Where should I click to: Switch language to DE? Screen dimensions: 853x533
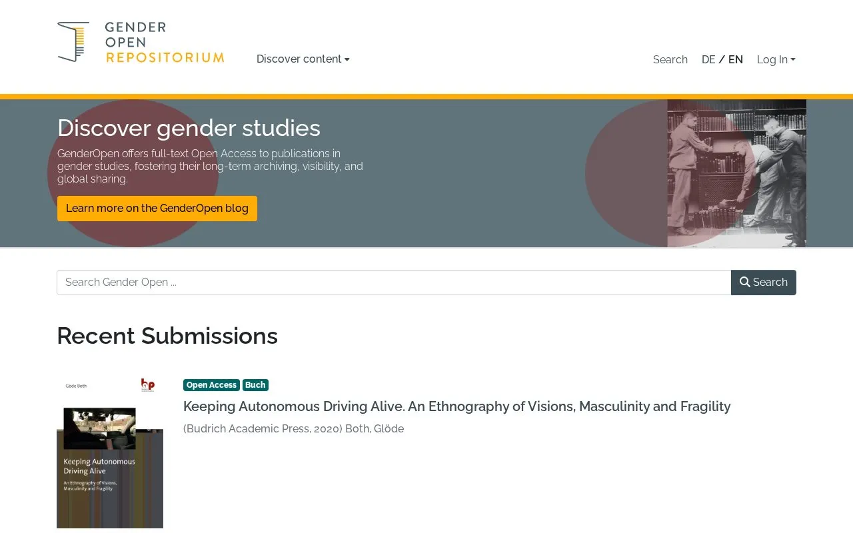pos(708,60)
